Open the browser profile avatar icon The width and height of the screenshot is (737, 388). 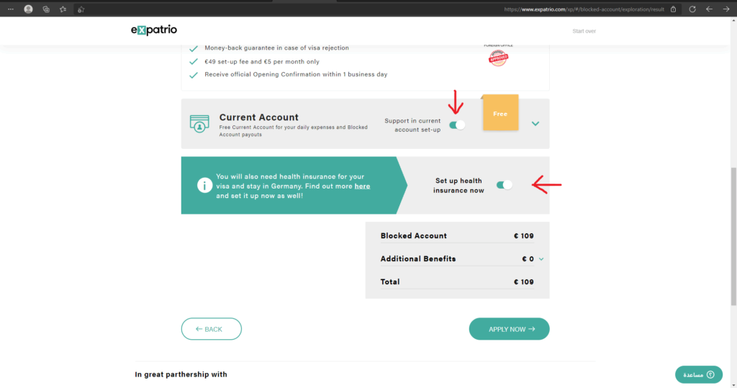[x=28, y=9]
